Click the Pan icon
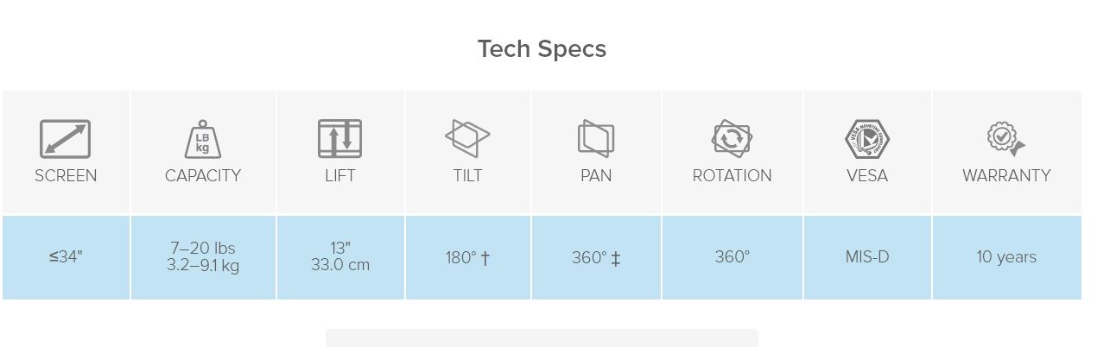This screenshot has width=1097, height=347. coord(596,138)
